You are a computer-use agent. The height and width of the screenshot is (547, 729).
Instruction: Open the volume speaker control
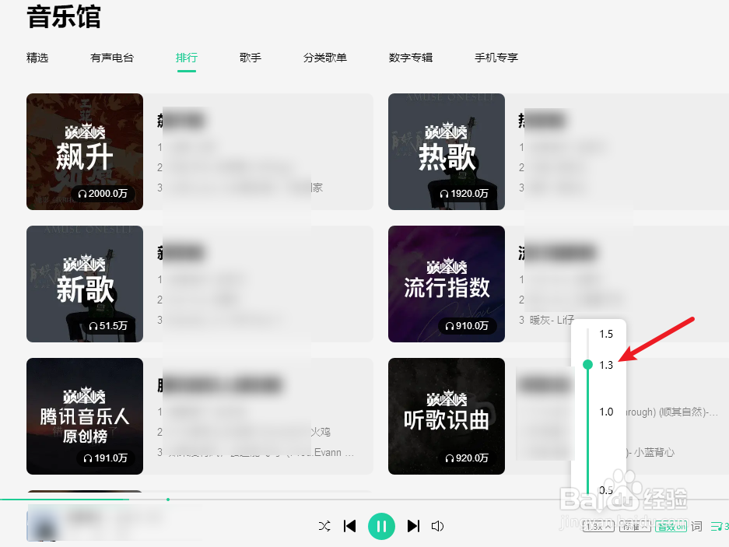pos(437,526)
